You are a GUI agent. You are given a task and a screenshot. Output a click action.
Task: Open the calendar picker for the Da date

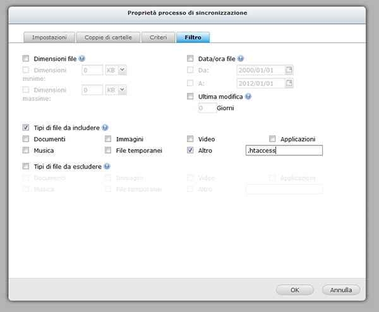pyautogui.click(x=289, y=70)
